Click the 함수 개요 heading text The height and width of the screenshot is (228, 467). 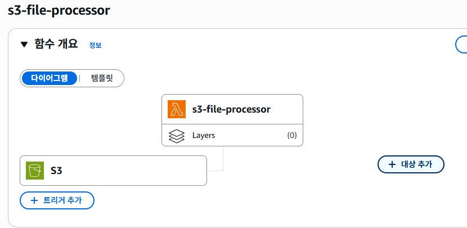click(56, 44)
